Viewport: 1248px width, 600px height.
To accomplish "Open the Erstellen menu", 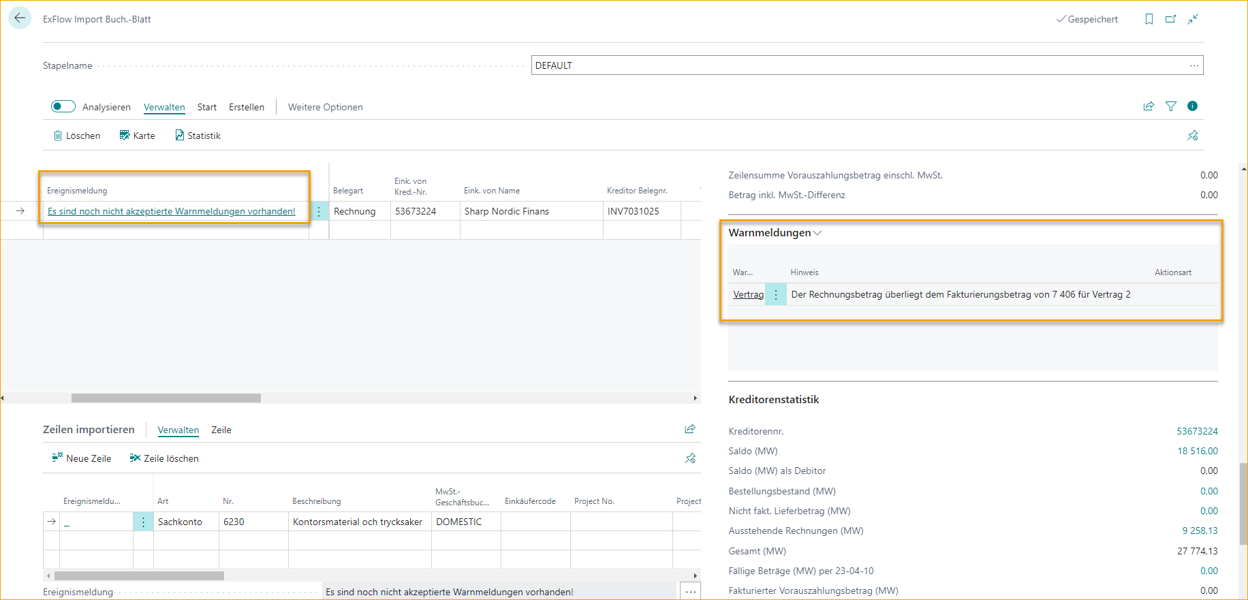I will point(246,107).
